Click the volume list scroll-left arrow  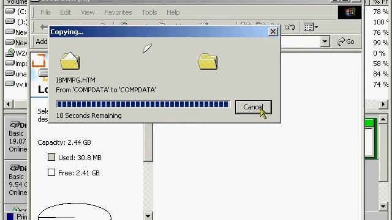pyautogui.click(x=8, y=104)
